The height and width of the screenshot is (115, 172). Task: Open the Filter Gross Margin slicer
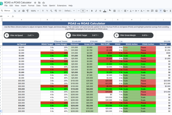click(134, 35)
